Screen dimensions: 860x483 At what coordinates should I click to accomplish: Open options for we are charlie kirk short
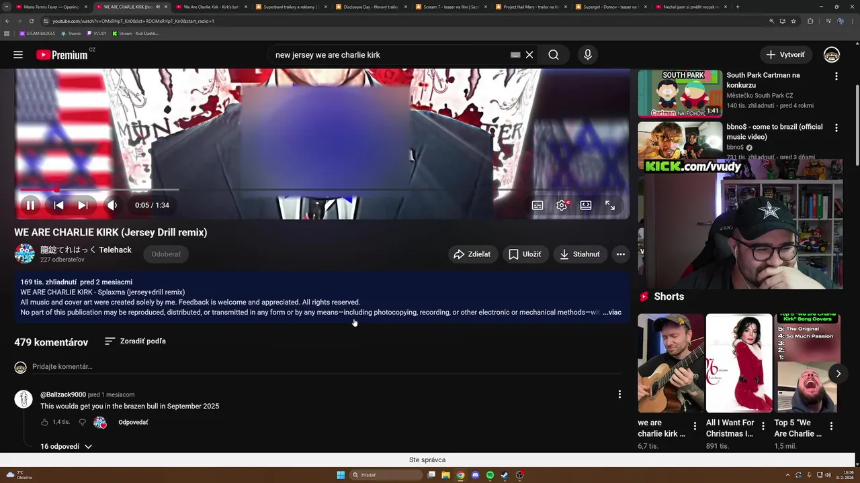click(x=695, y=426)
